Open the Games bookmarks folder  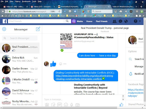coord(70,16)
